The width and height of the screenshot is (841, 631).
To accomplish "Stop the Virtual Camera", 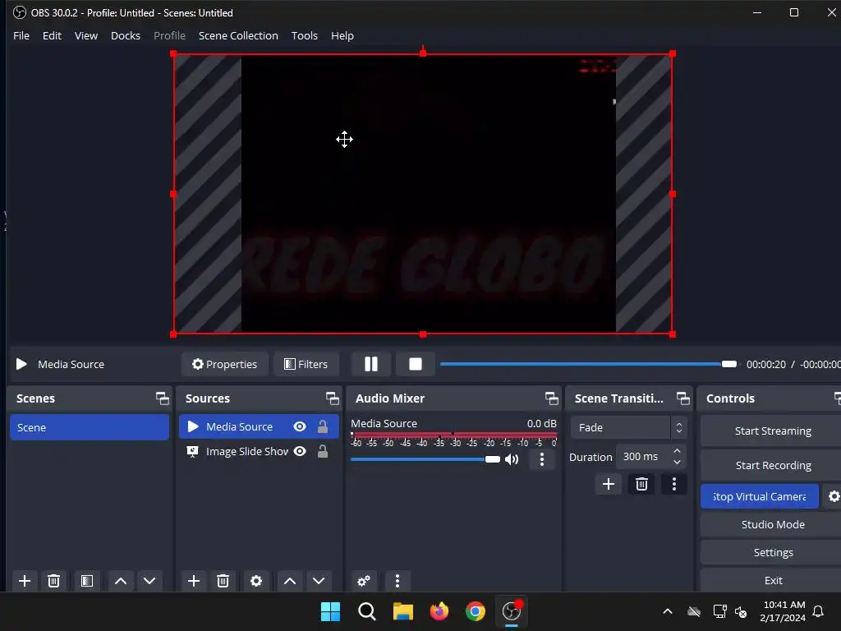I will (x=760, y=496).
